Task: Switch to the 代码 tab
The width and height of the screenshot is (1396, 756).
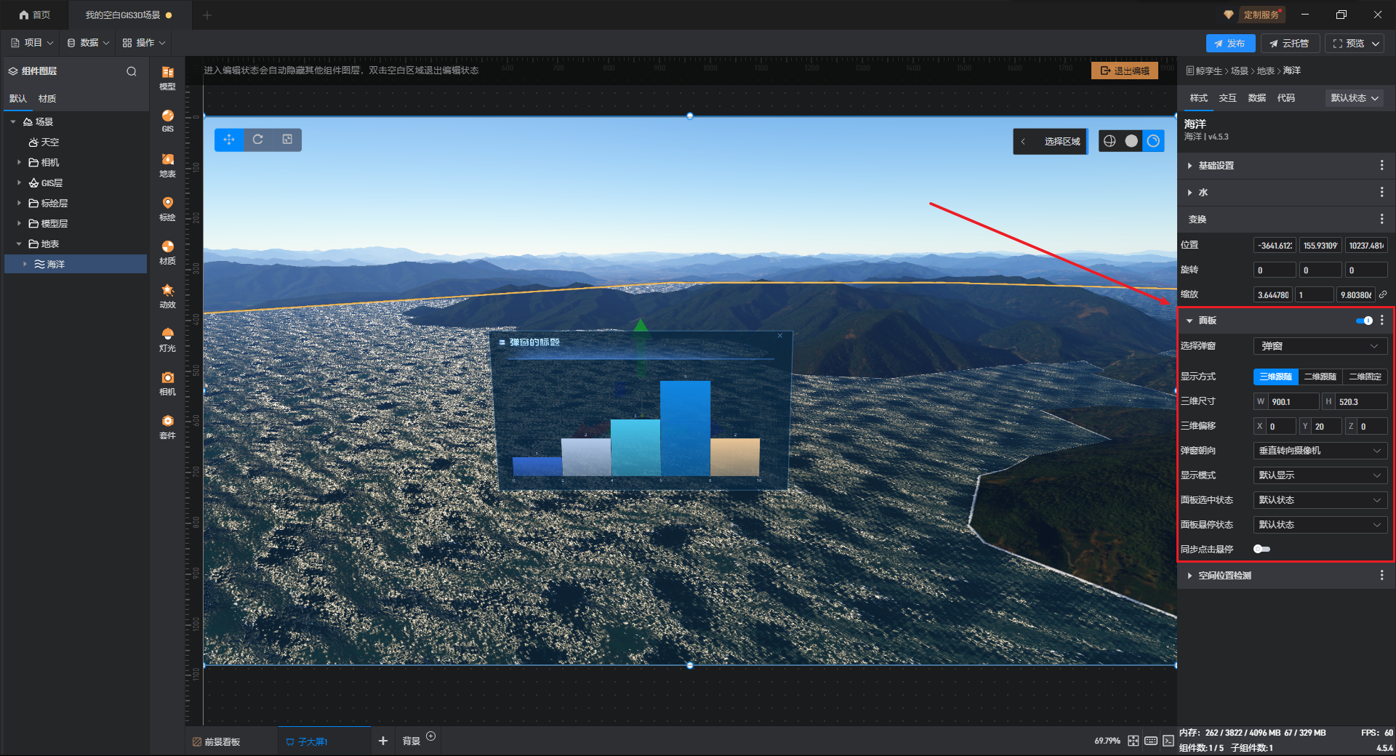Action: (1286, 98)
